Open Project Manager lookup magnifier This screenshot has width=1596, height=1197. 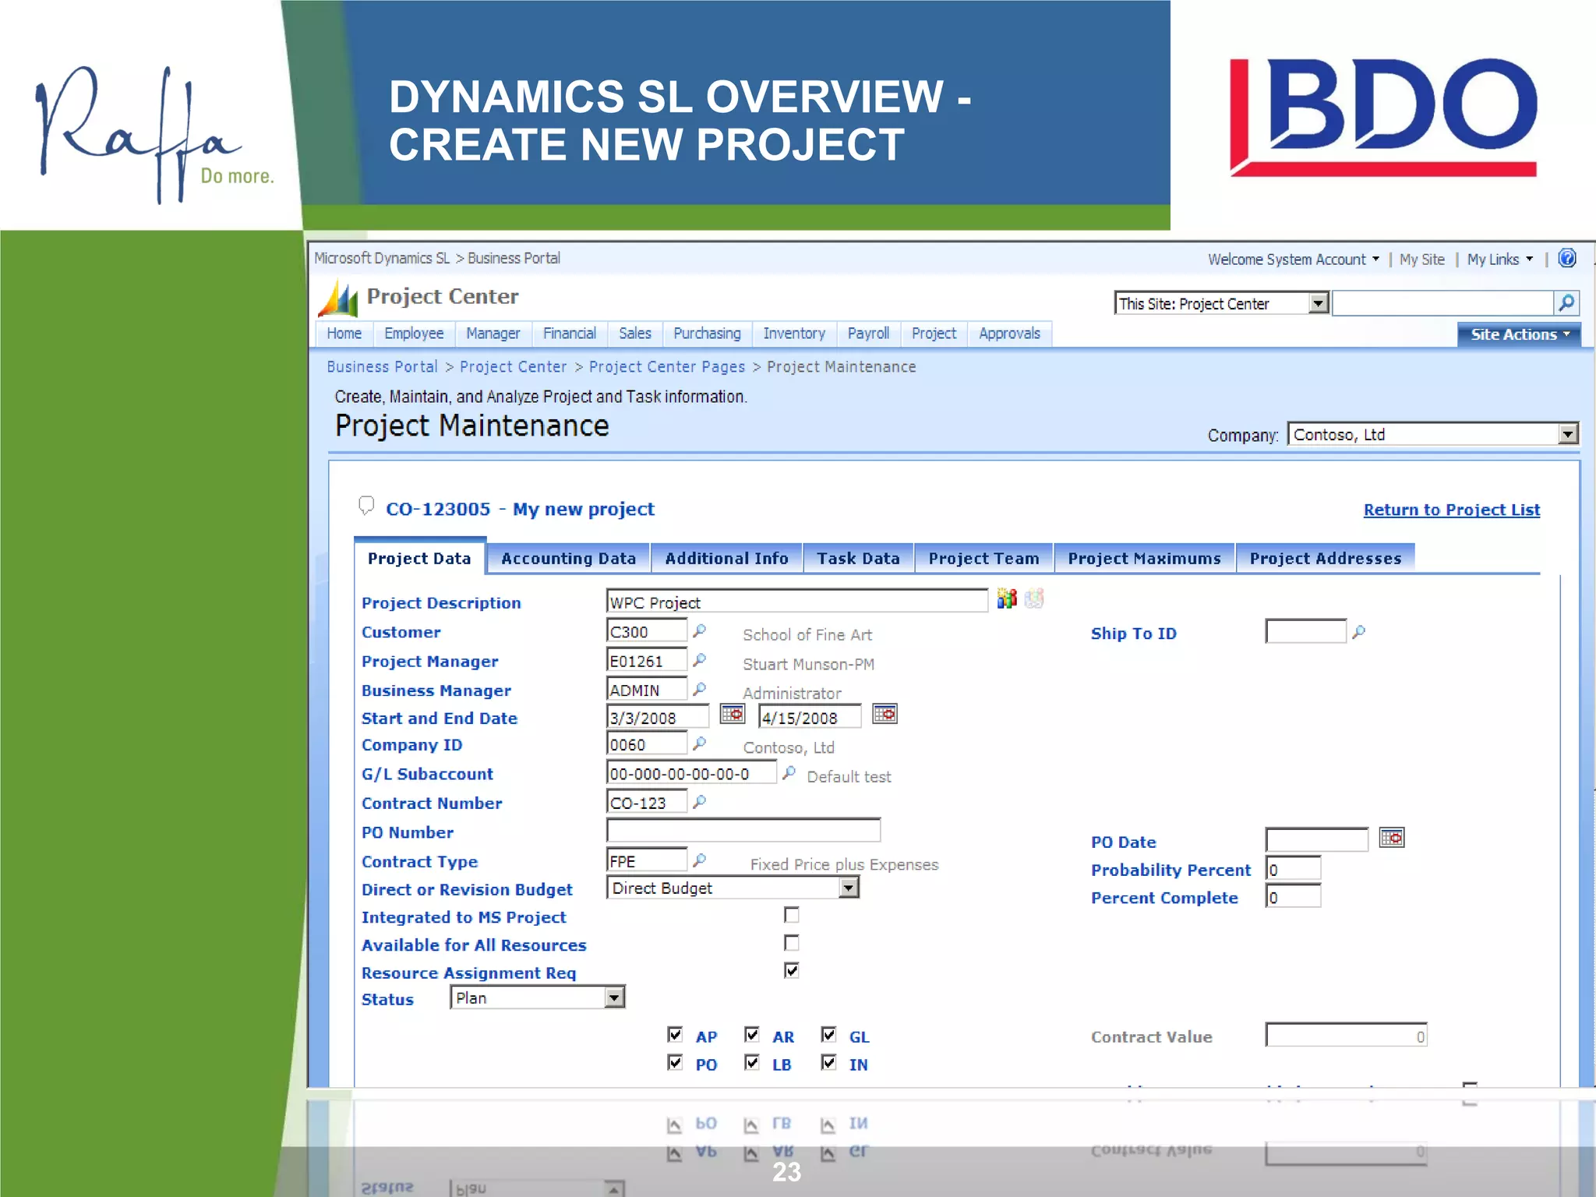click(699, 660)
